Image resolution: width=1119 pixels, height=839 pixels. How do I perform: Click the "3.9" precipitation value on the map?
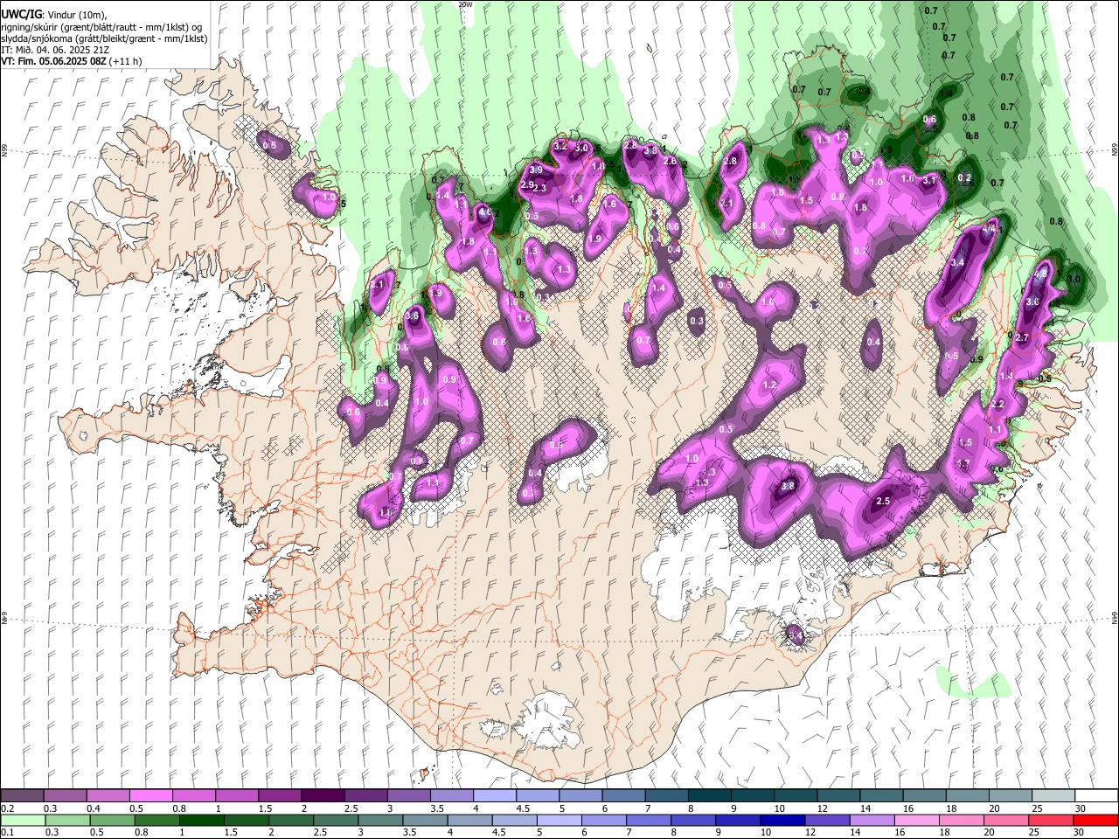(536, 170)
